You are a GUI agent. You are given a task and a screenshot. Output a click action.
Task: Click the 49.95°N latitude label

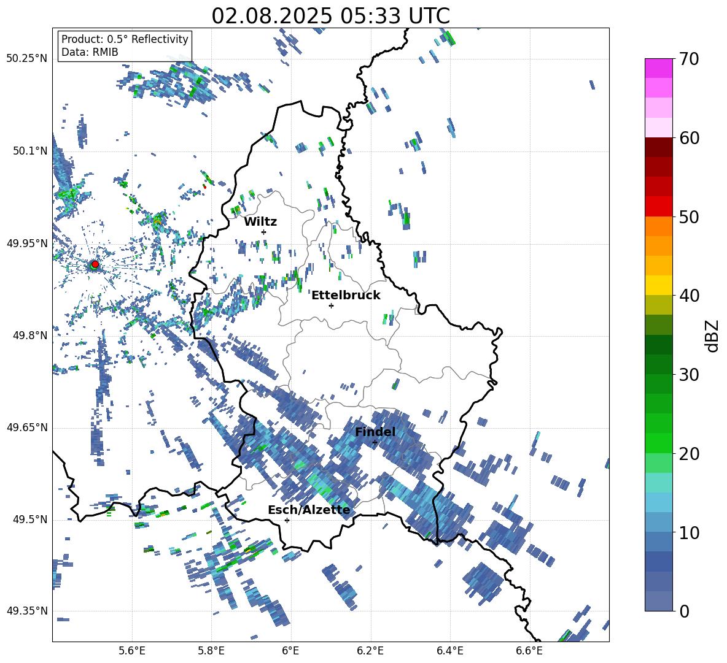tap(27, 243)
